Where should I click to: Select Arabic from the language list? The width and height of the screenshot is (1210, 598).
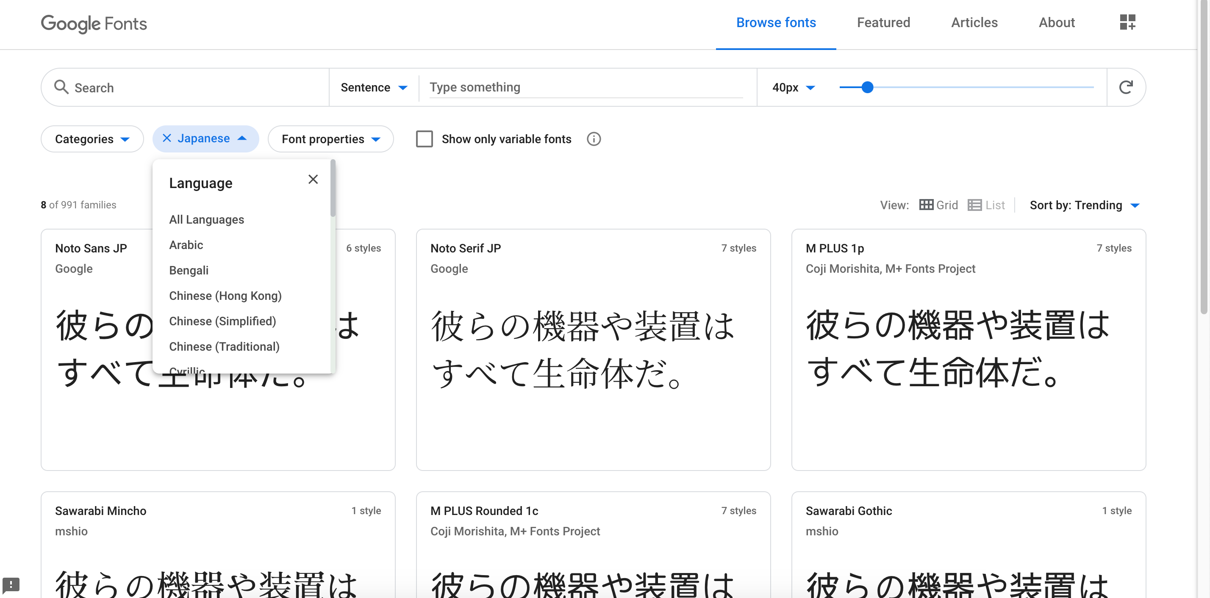[x=186, y=244]
